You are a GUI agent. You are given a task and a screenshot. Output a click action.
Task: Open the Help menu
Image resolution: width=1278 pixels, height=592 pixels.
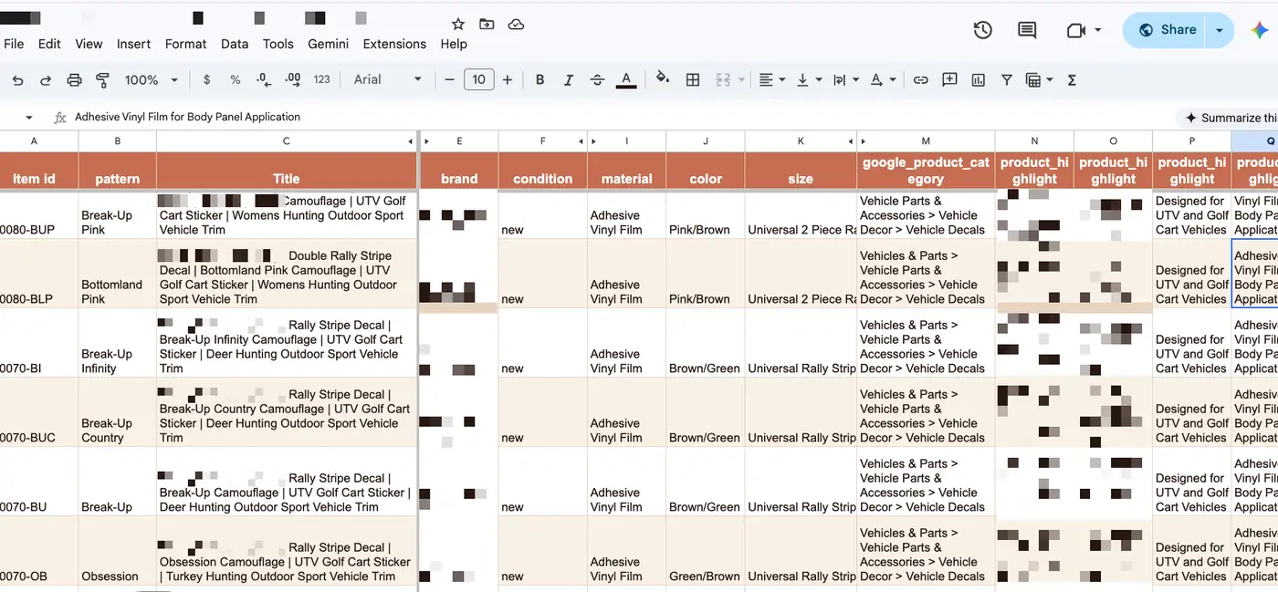pos(454,44)
